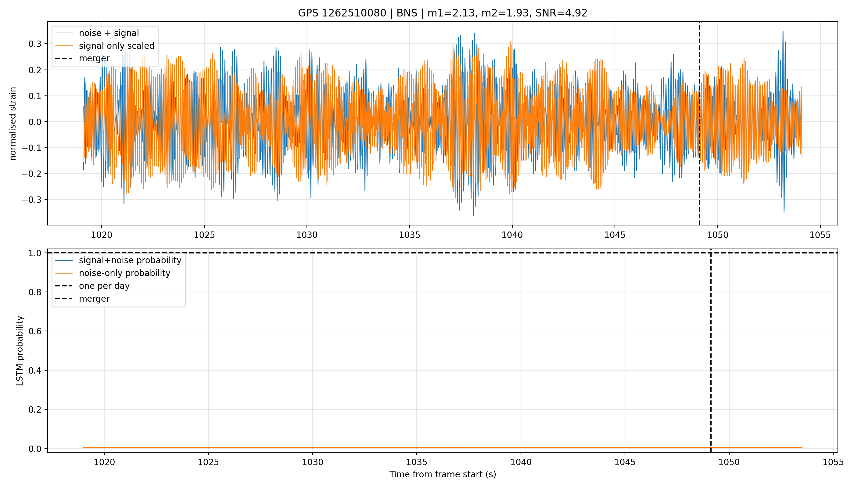Click the 'merger' entry in the bottom legend
The width and height of the screenshot is (854, 488).
[82, 299]
